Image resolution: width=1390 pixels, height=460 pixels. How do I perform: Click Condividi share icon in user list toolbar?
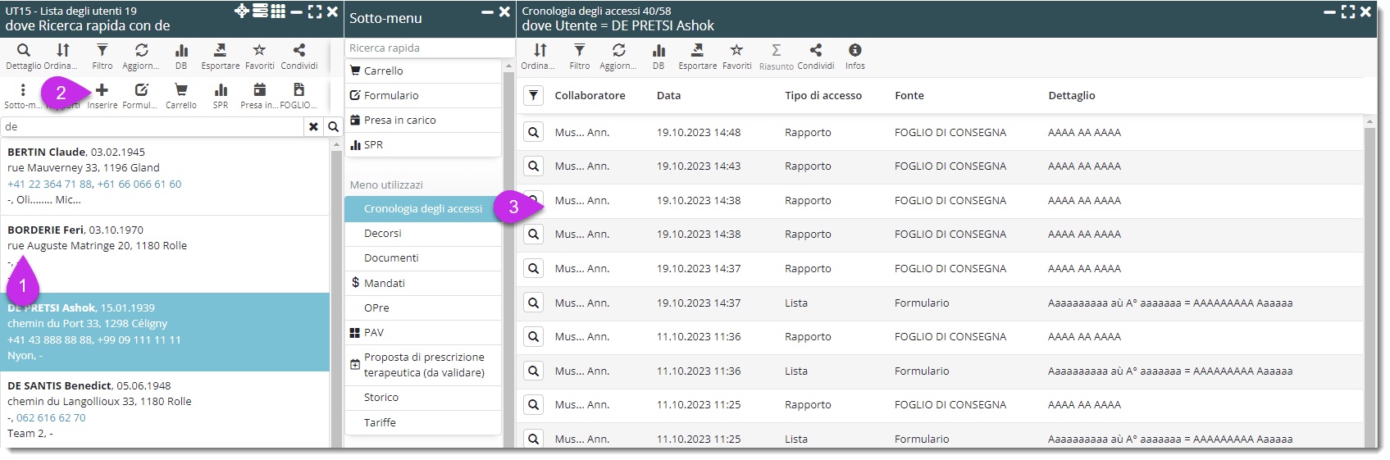pyautogui.click(x=299, y=52)
